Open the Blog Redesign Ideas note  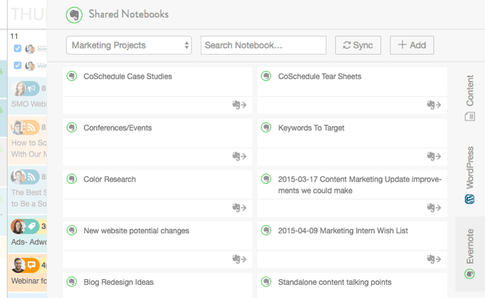pyautogui.click(x=118, y=282)
